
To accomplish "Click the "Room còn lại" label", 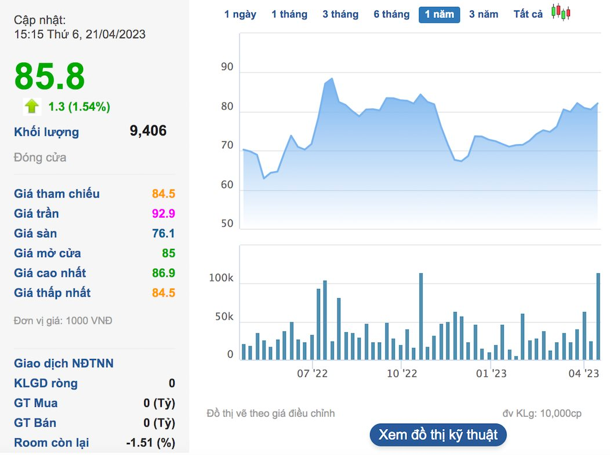I will 52,443.
